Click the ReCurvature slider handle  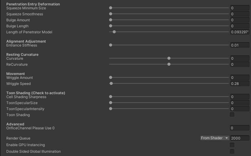point(169,64)
